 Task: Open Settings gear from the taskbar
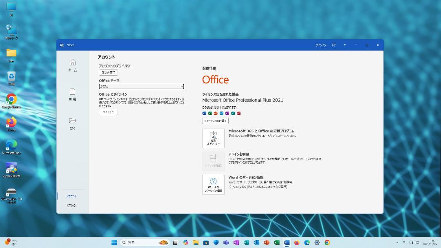pyautogui.click(x=317, y=242)
